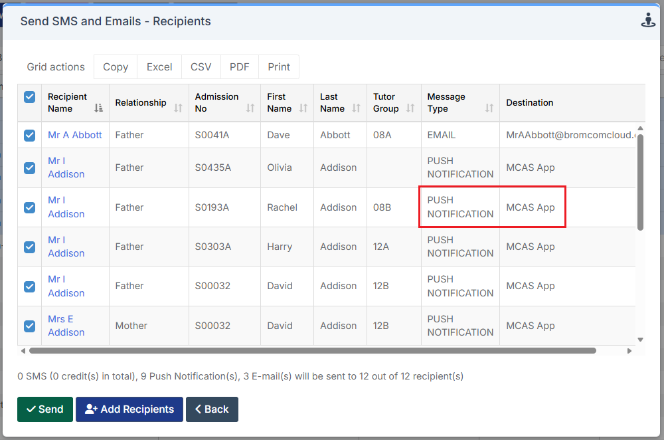This screenshot has width=664, height=440.
Task: Sort by First Name column
Action: (x=303, y=108)
